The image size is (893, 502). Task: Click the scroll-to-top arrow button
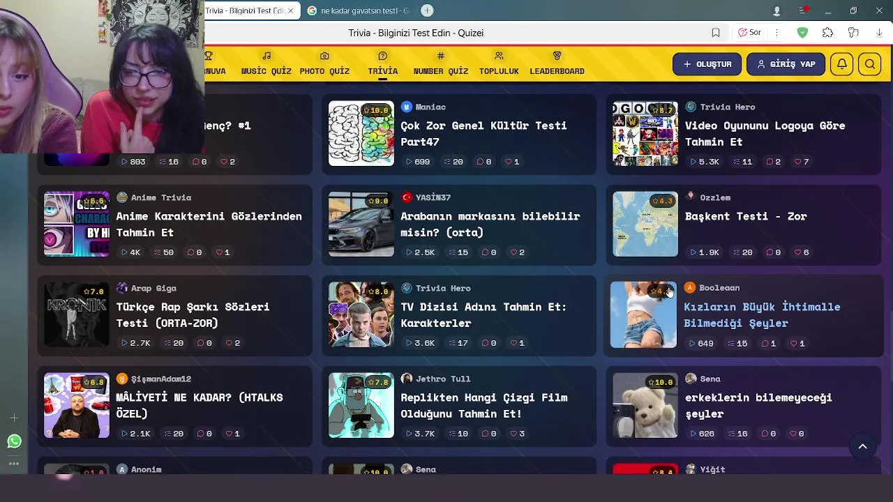pyautogui.click(x=862, y=447)
